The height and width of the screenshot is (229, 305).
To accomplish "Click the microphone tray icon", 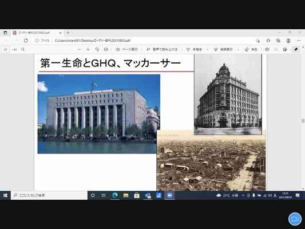I will click(x=253, y=195).
